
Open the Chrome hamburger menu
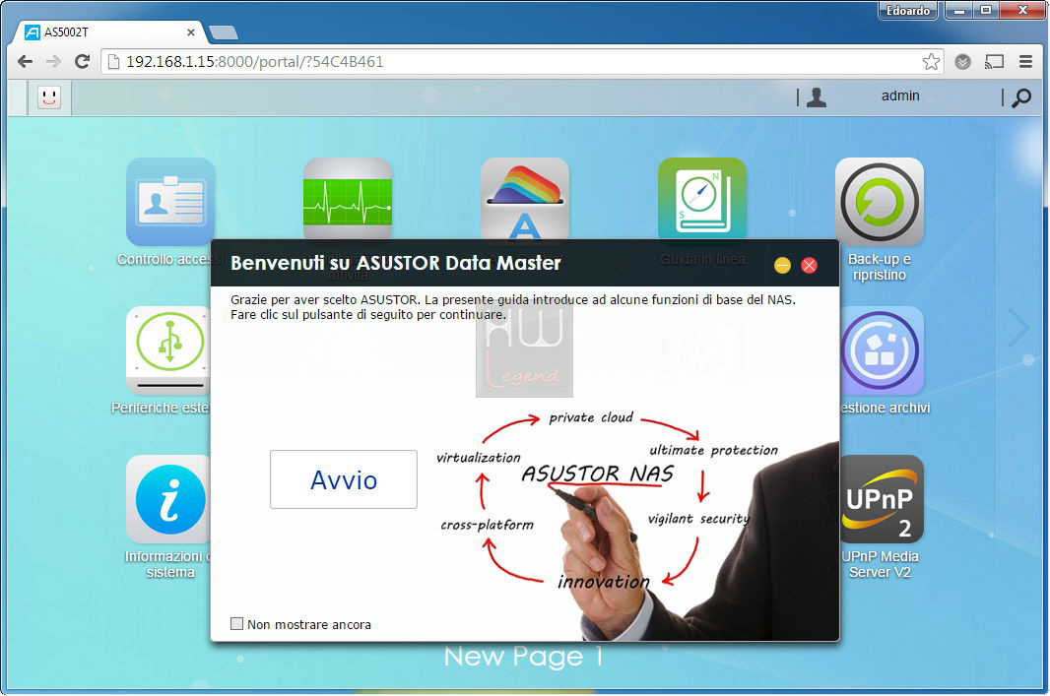click(1025, 62)
